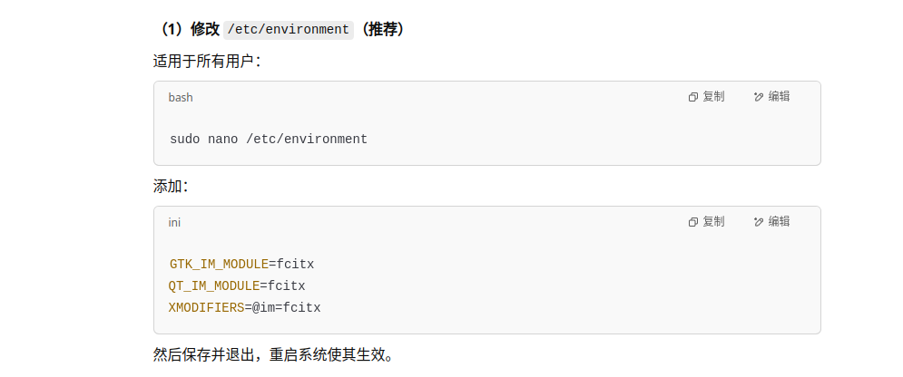
Task: Click the copy icon in the ini block
Action: point(693,222)
